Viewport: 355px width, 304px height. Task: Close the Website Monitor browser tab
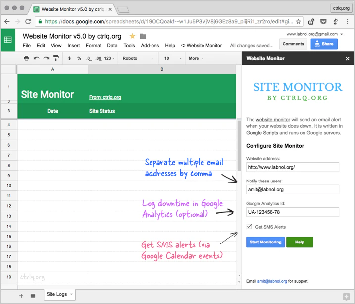pyautogui.click(x=110, y=9)
